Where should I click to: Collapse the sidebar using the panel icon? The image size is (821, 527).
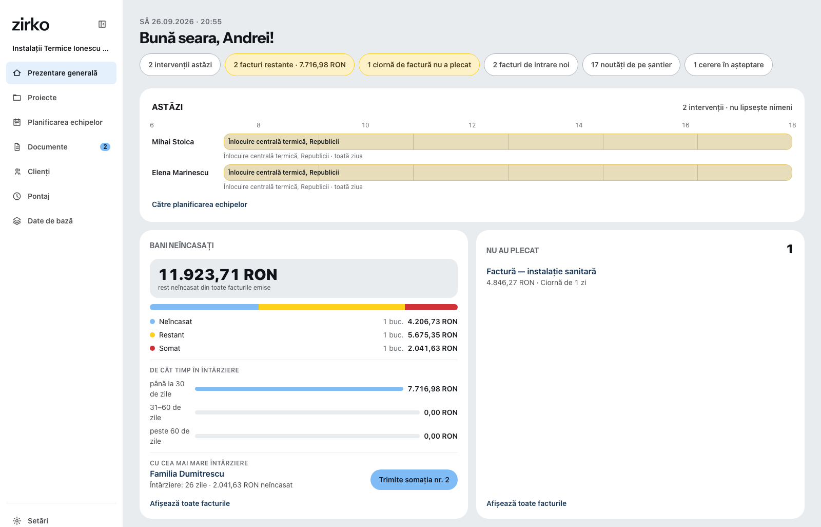[x=102, y=24]
